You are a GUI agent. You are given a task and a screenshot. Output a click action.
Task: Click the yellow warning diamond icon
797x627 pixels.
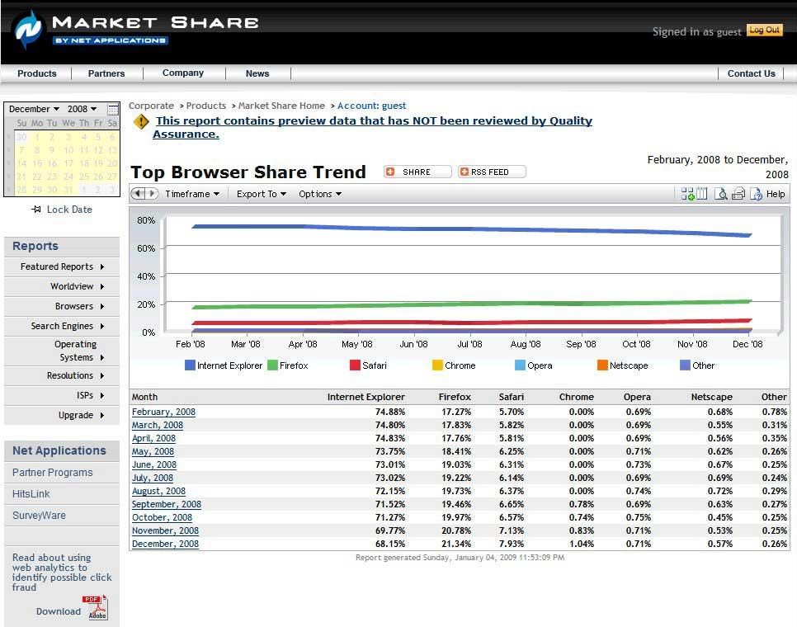[141, 122]
